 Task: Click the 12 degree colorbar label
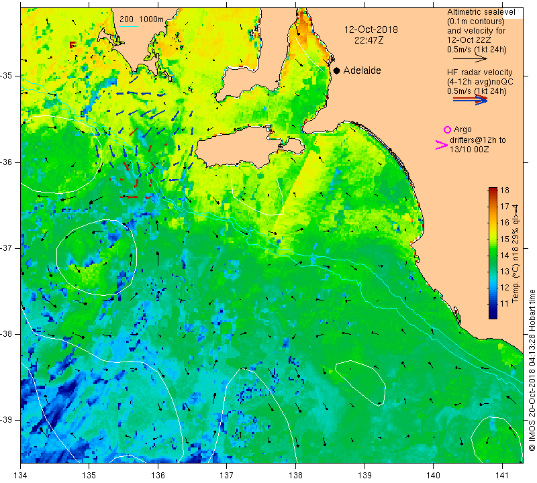point(505,288)
